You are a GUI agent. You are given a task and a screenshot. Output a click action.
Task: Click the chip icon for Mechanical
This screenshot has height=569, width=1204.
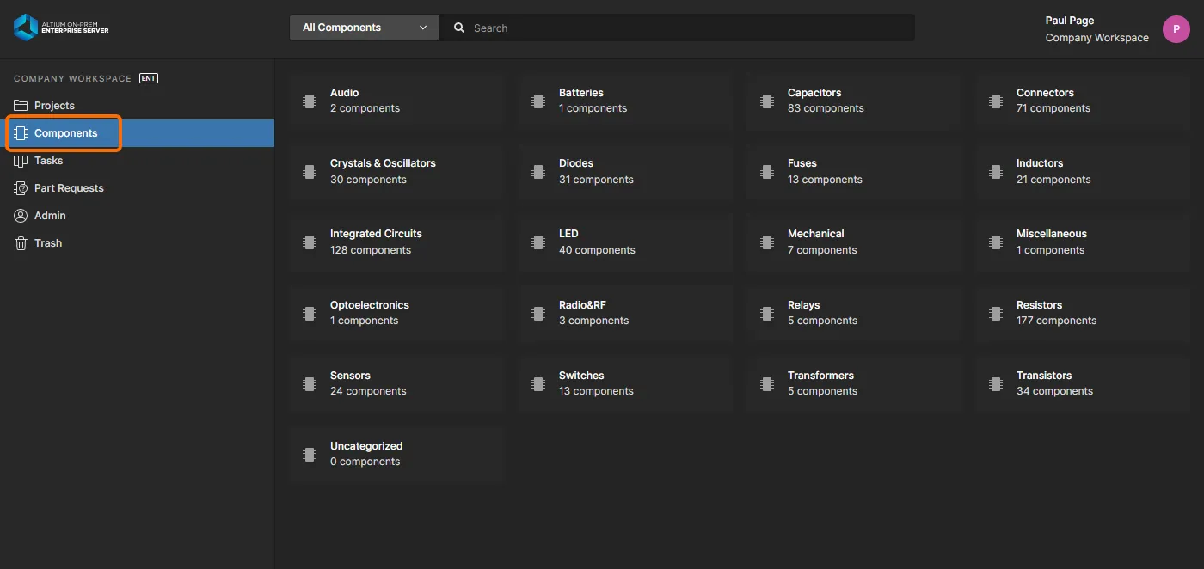pos(767,242)
